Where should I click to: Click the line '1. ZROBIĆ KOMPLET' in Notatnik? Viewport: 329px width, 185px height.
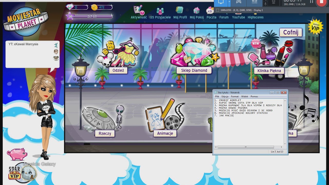[228, 100]
